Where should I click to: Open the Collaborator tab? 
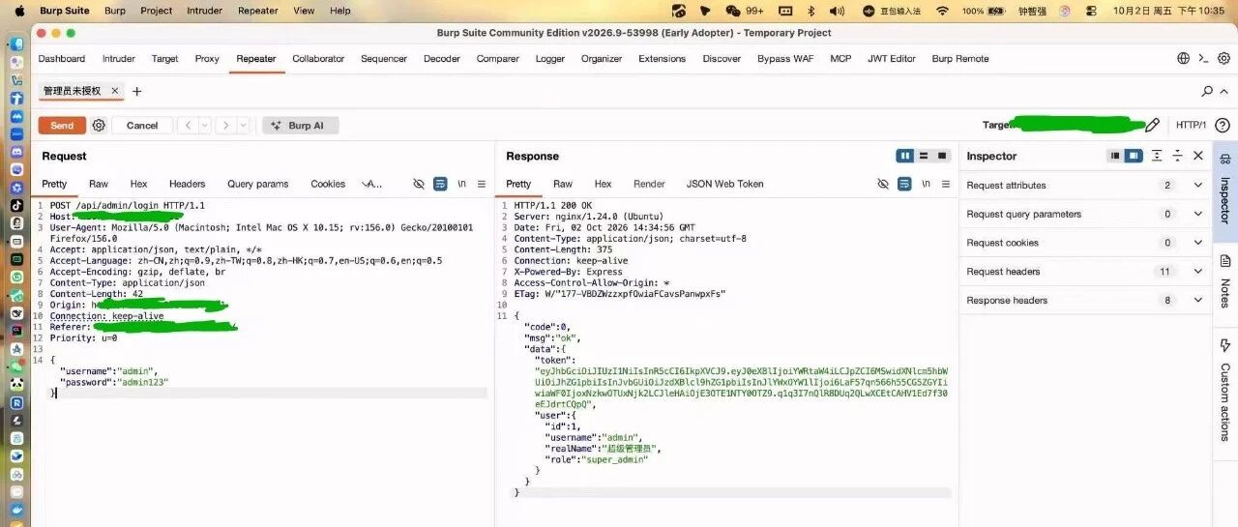318,59
